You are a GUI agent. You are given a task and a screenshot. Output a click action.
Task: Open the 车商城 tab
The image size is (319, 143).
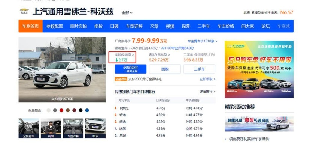click(283, 26)
